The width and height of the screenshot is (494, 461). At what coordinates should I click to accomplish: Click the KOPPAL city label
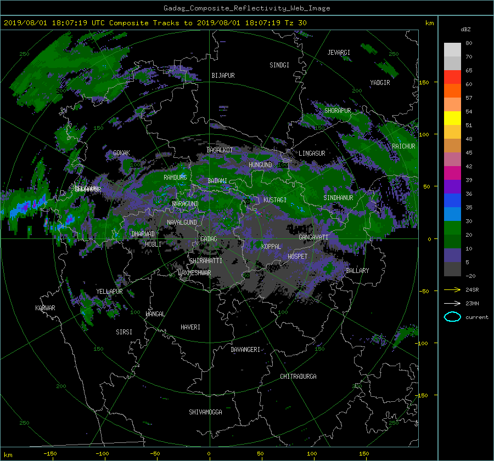271,246
